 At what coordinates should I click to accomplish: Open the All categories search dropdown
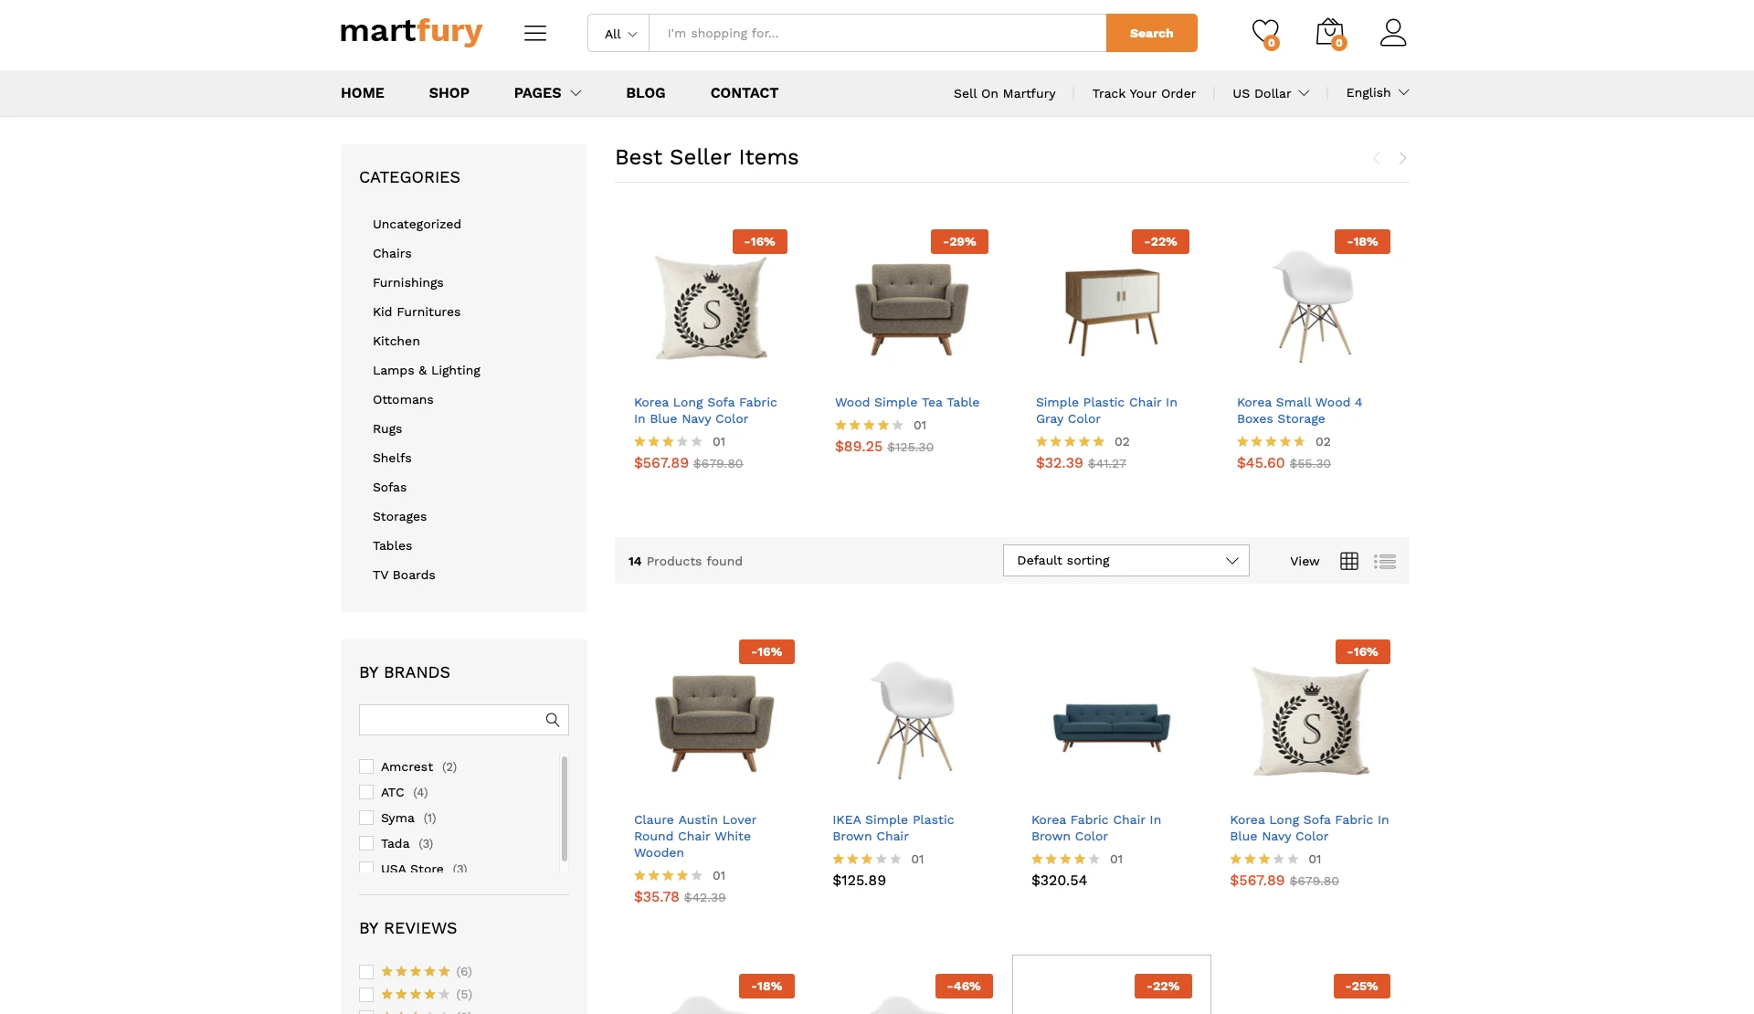(x=619, y=34)
